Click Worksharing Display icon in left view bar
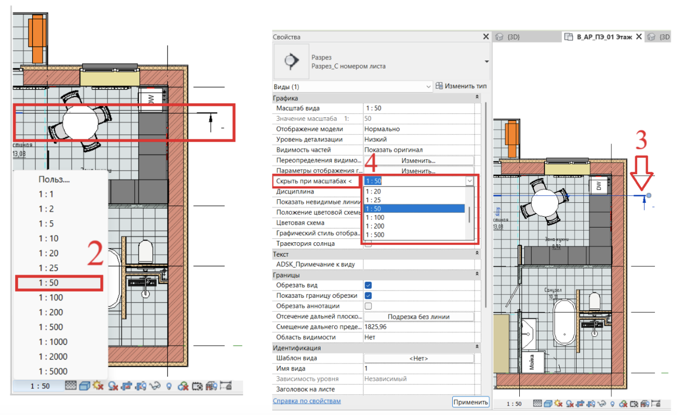The width and height of the screenshot is (677, 415). click(x=182, y=386)
